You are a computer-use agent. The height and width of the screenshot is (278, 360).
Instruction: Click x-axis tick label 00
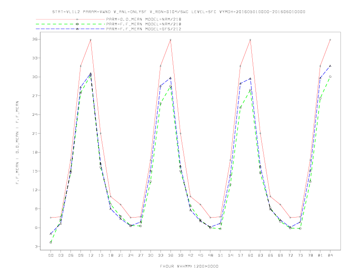[x=51, y=255]
